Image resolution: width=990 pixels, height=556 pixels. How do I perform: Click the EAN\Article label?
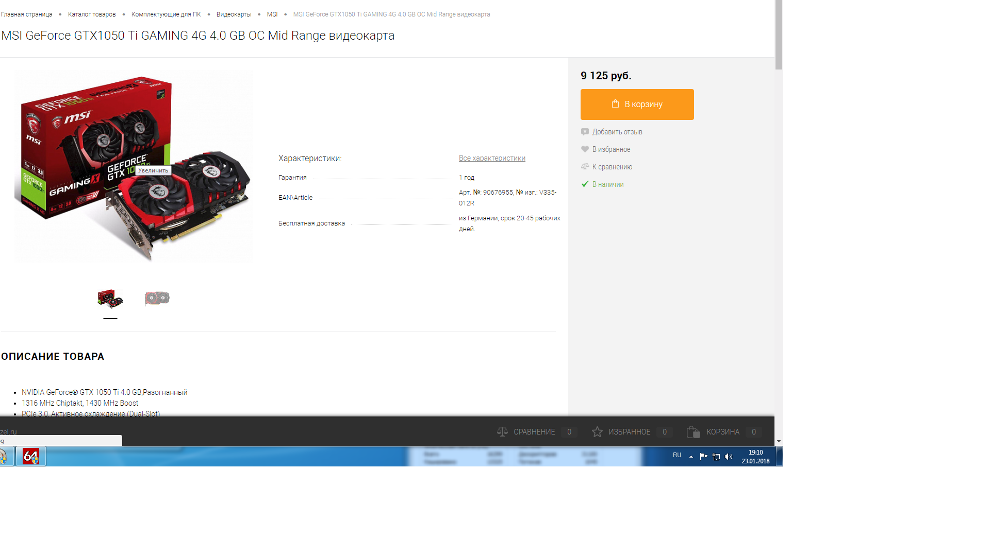[x=295, y=198]
